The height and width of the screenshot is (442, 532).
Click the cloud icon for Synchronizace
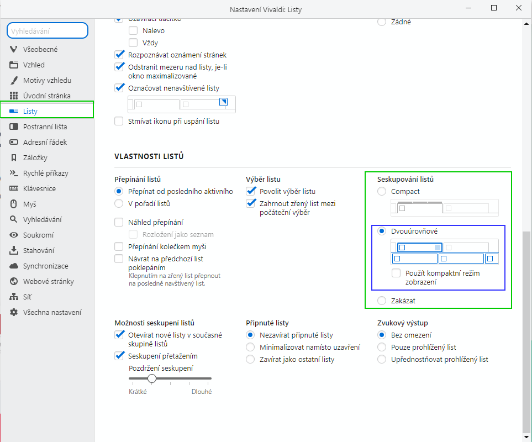coord(14,266)
